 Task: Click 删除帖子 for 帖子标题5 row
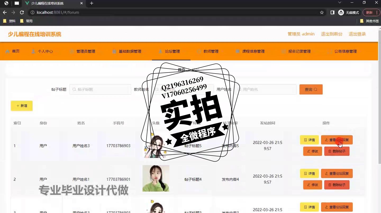pos(337,151)
